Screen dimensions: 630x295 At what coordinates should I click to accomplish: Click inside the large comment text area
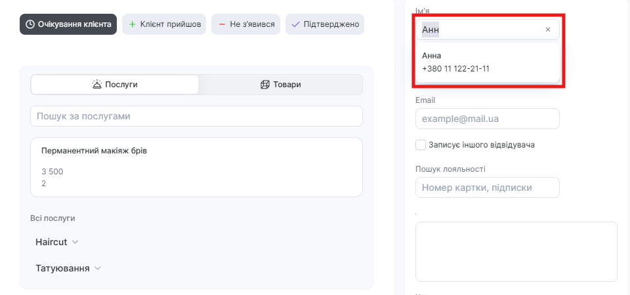(x=516, y=252)
